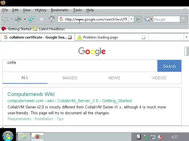The height and width of the screenshot is (141, 189).
Task: Click the vertical scrollbar thumb
Action: (186, 51)
